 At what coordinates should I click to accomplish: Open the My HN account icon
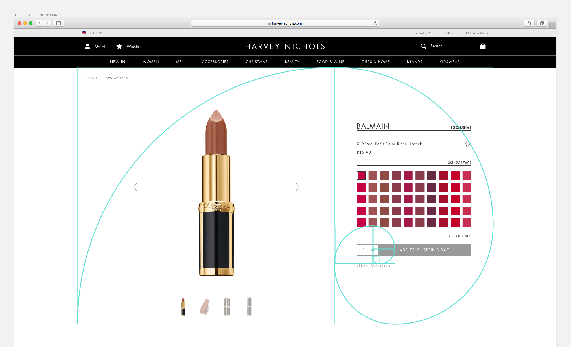tap(87, 46)
